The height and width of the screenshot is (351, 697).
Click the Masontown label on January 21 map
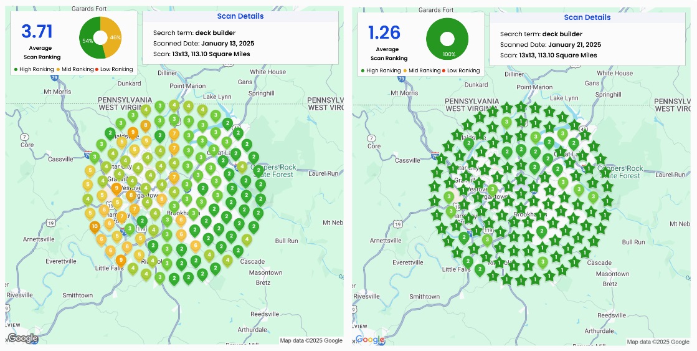click(x=612, y=274)
